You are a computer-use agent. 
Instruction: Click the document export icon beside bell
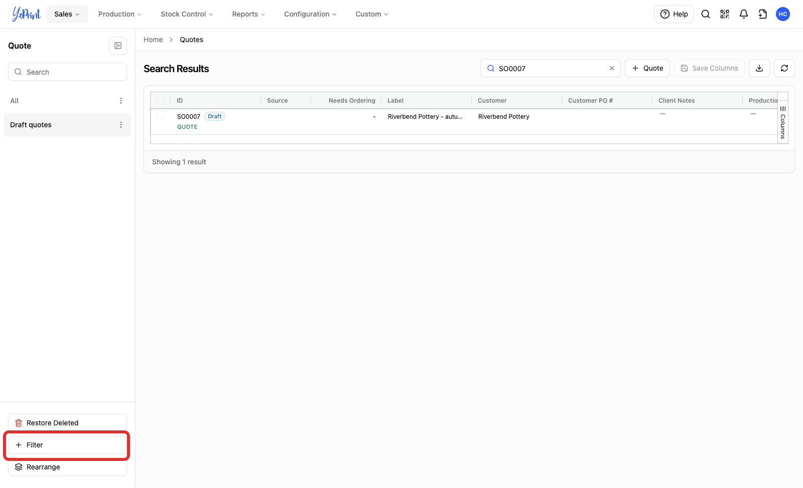763,14
